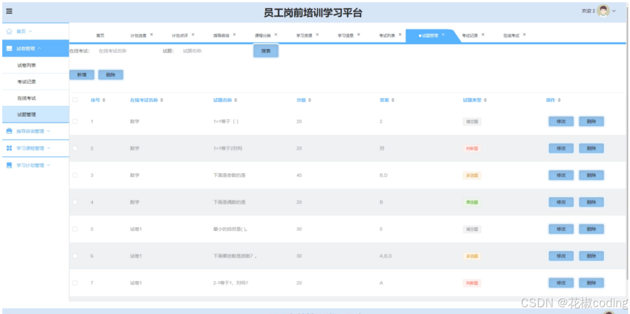This screenshot has width=630, height=314.
Task: Expand the 首页 sidebar chevron
Action: click(30, 31)
